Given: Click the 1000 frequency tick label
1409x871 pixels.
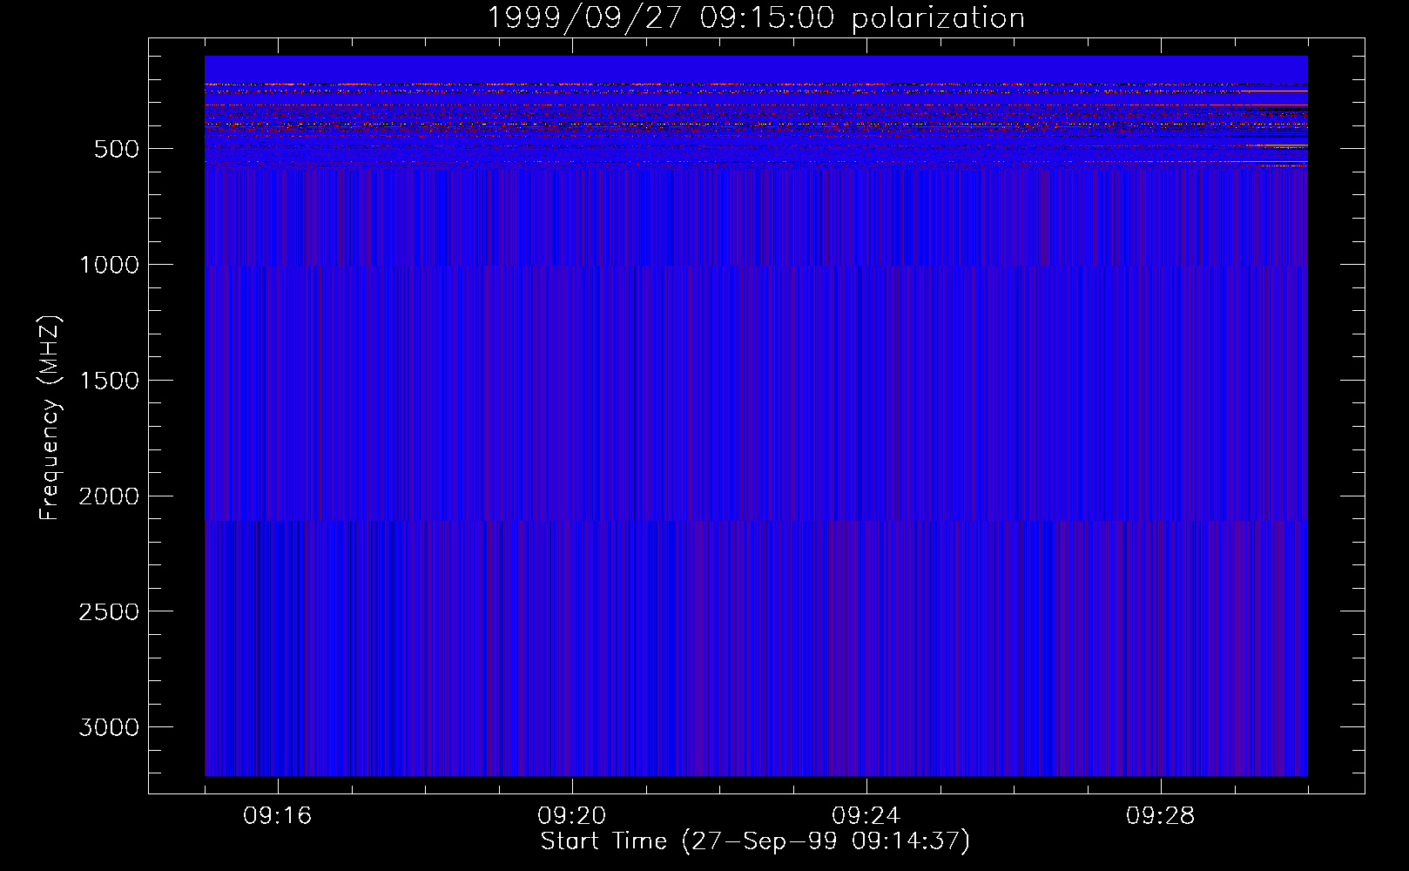Looking at the screenshot, I should [x=109, y=265].
